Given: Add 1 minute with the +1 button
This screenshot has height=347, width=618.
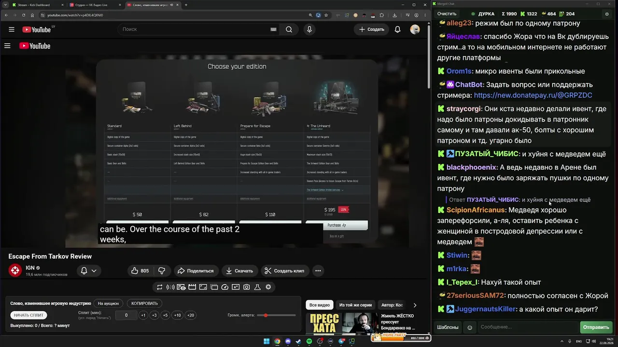Looking at the screenshot, I should coord(143,315).
